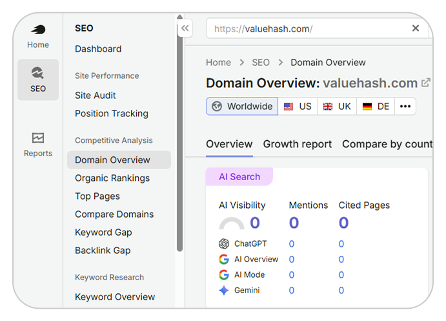Switch to the Growth report tab
The height and width of the screenshot is (321, 446).
click(x=298, y=144)
